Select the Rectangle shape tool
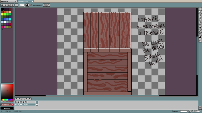This screenshot has width=202, height=113. [x=200, y=34]
